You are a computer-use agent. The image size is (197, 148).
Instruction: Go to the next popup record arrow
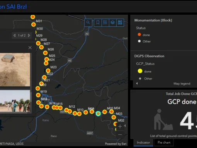pos(29,35)
